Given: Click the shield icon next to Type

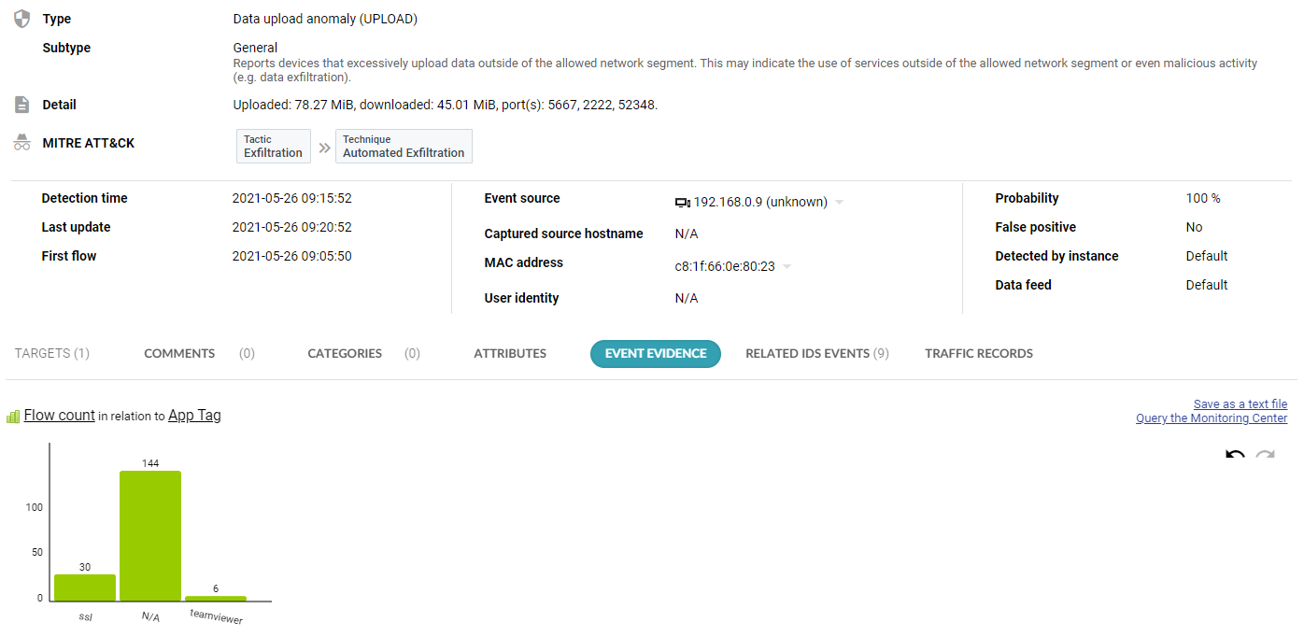Looking at the screenshot, I should [22, 19].
